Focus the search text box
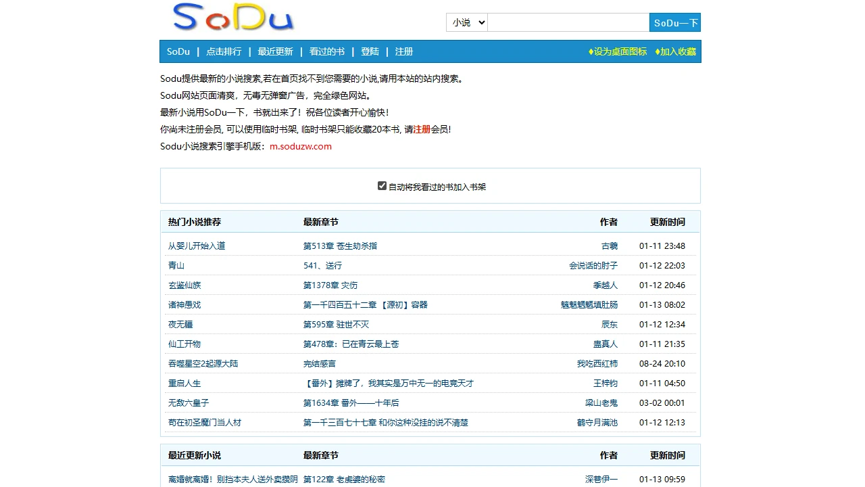 (x=568, y=22)
